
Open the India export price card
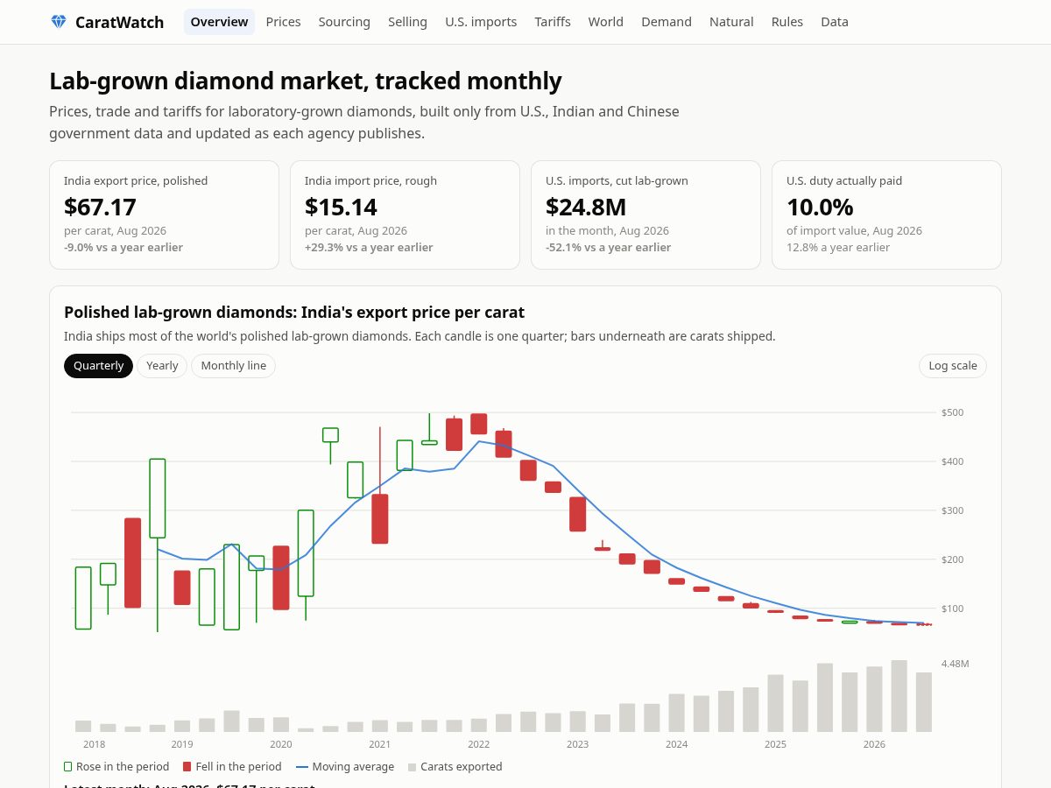[x=164, y=215]
